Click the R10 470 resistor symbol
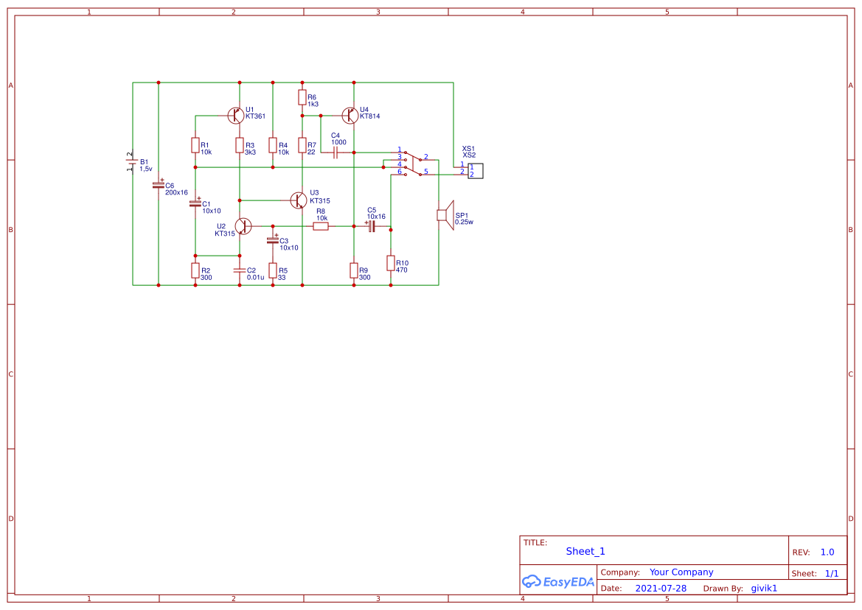The height and width of the screenshot is (610, 862). point(391,263)
